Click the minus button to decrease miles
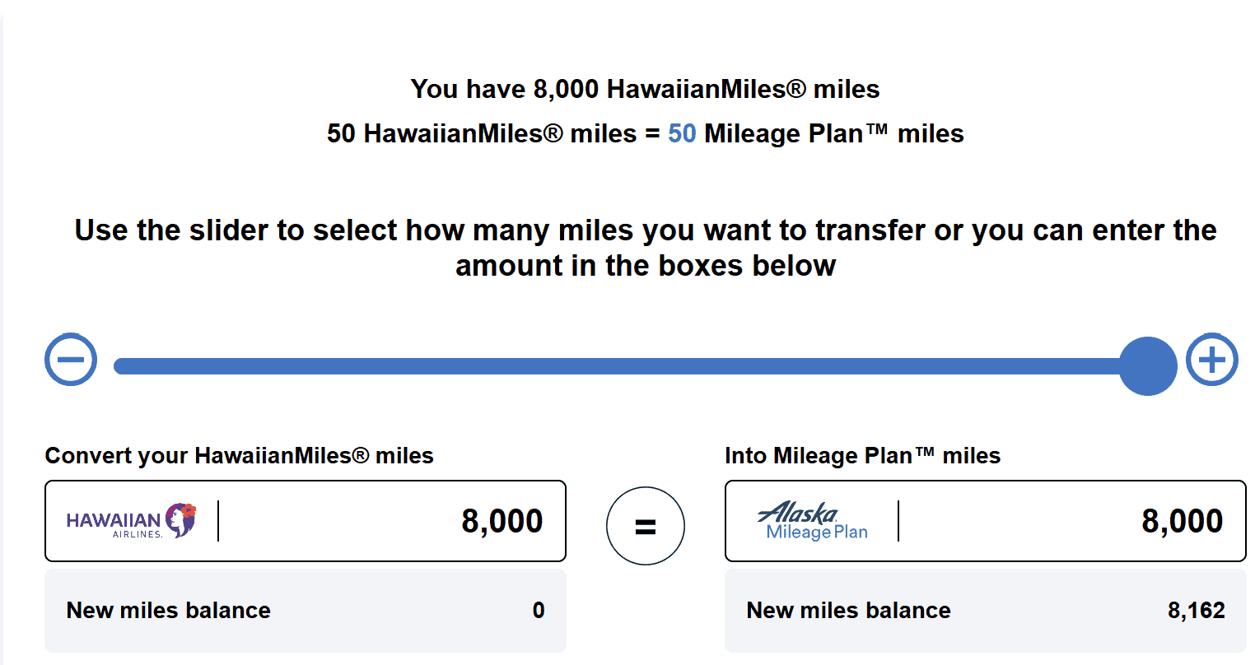 pos(71,360)
